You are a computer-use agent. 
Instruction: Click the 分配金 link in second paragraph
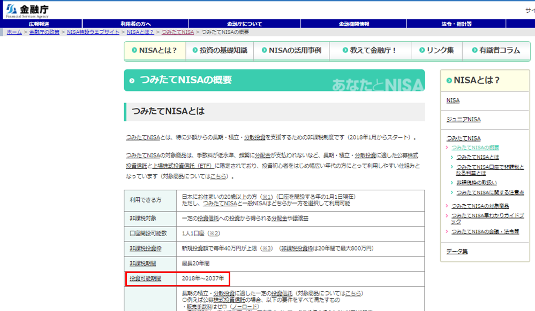click(262, 155)
